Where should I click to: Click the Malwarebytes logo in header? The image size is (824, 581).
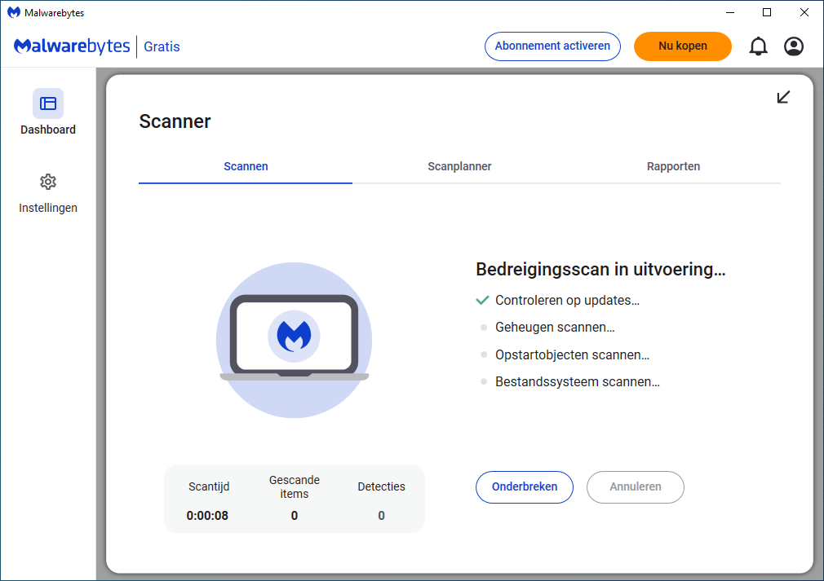[x=72, y=46]
